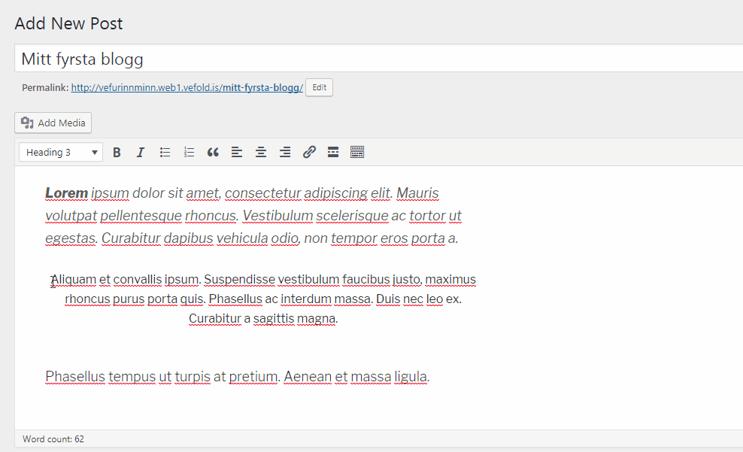Open the mitt-fyrsta-blogg permalink URL
Viewport: 743px width, 452px height.
(187, 88)
